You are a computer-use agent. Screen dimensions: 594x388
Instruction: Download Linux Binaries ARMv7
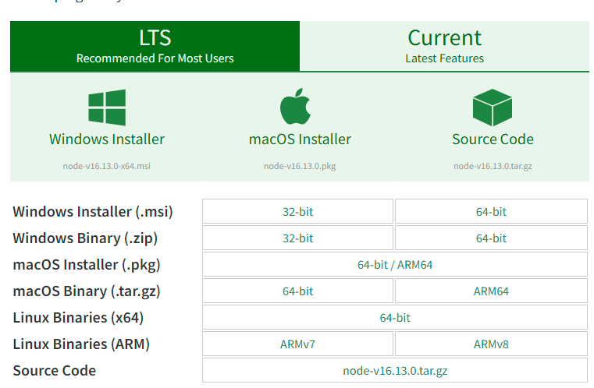tap(297, 344)
